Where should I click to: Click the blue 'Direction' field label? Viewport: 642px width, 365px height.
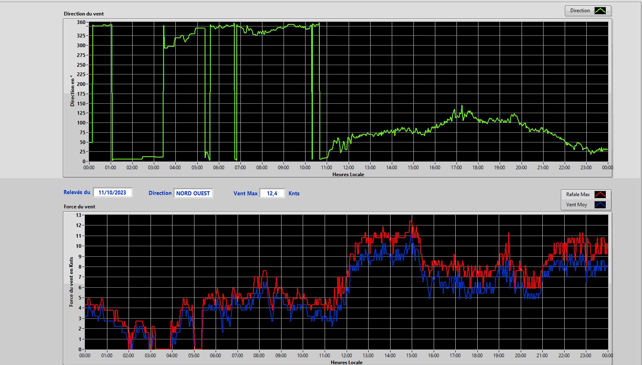click(x=160, y=193)
